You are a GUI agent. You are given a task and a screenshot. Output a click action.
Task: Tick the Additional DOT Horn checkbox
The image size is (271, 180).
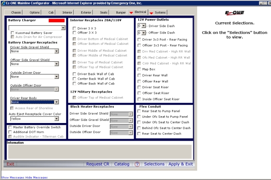point(10,132)
